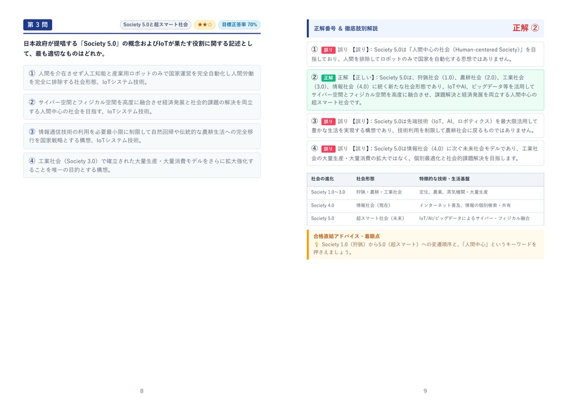
Task: Click the 定住、農業、蒸気機関・大量生産 cell
Action: [x=453, y=192]
